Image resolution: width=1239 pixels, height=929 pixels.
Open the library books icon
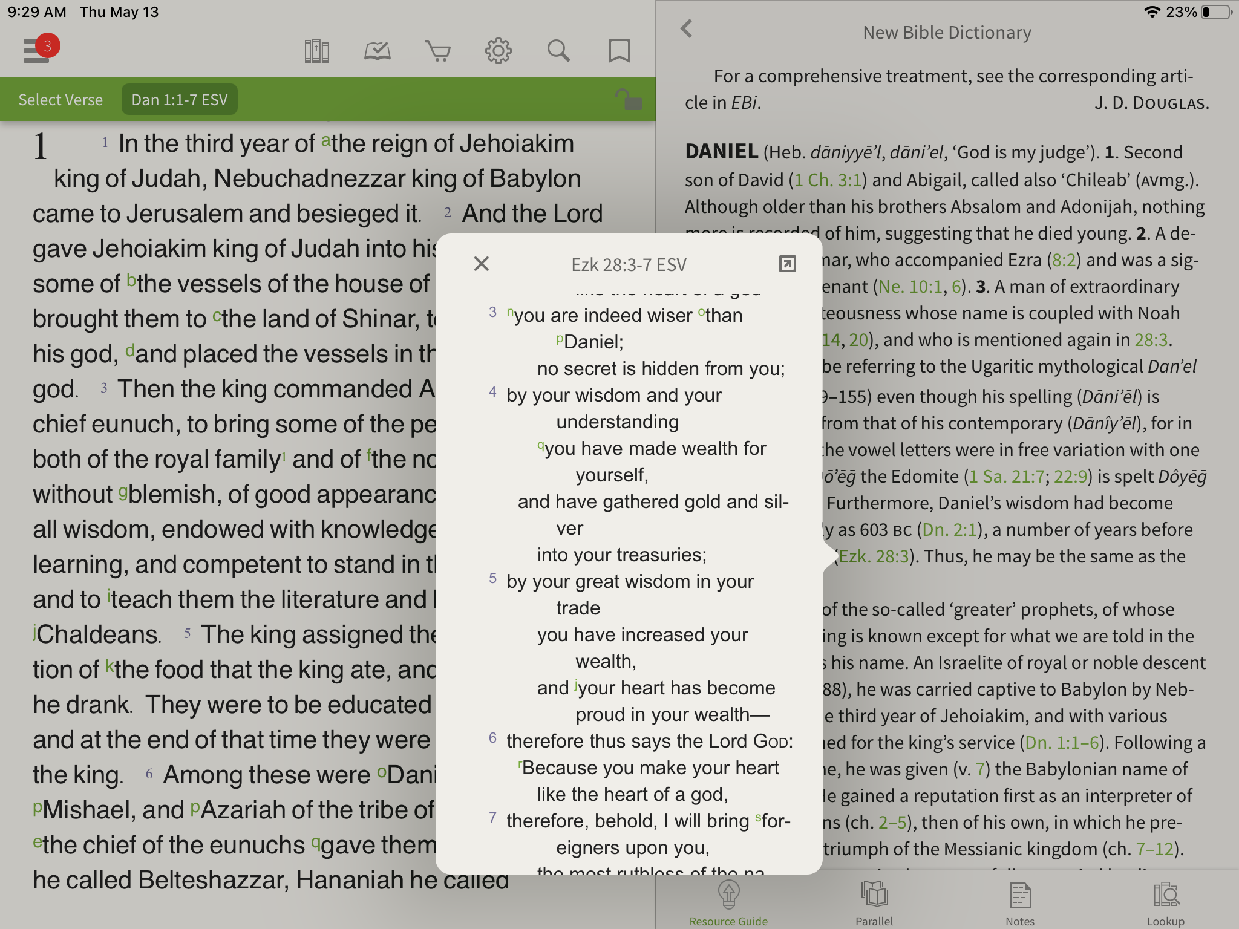[x=316, y=51]
